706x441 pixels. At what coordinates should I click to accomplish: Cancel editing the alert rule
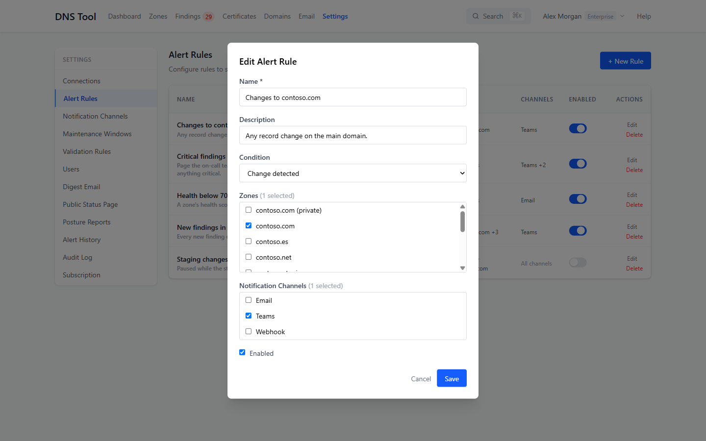click(x=421, y=379)
